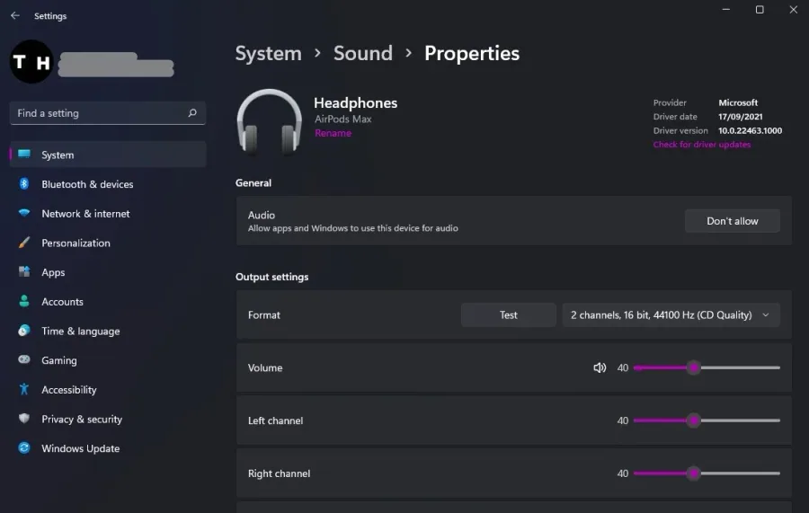This screenshot has width=809, height=513.
Task: Click the System monitor icon in sidebar
Action: (24, 155)
